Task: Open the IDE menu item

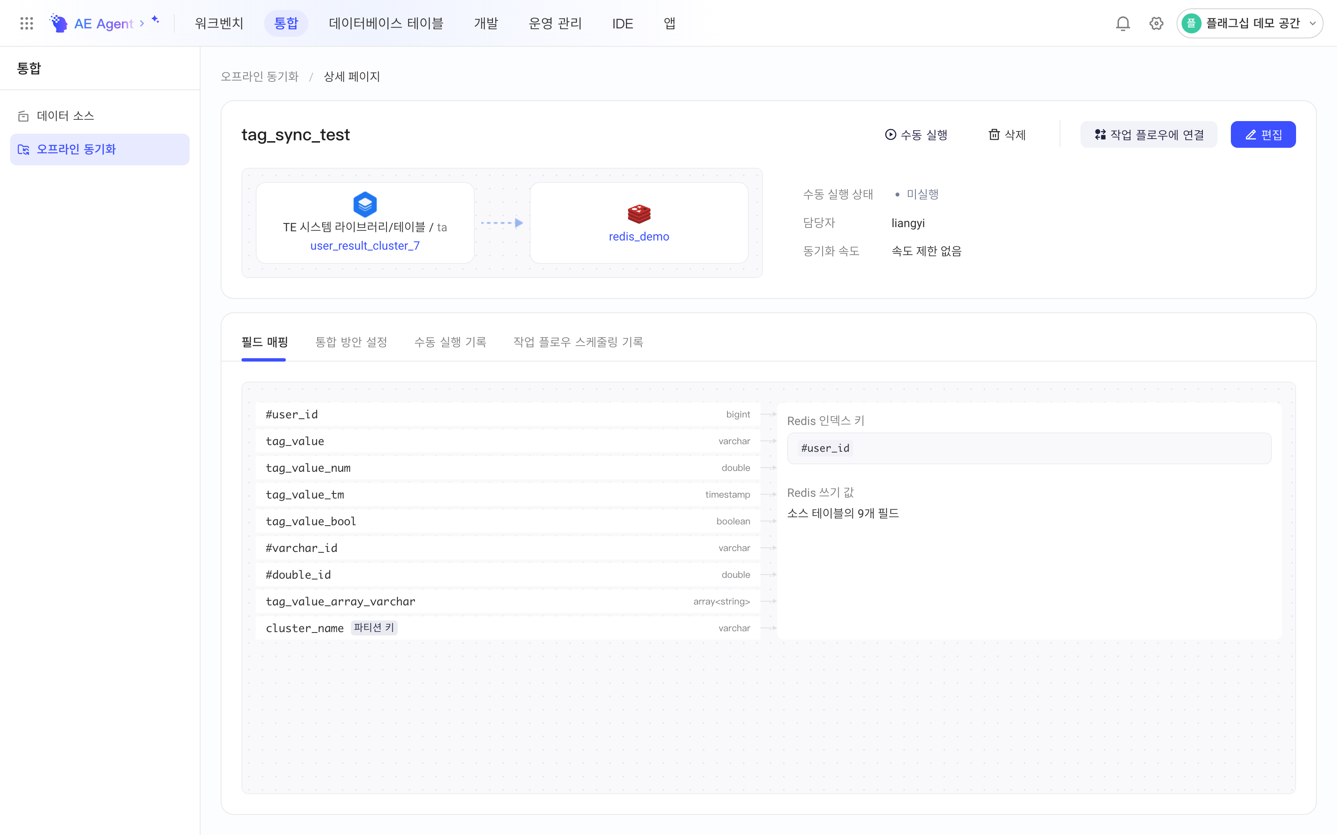Action: pos(623,23)
